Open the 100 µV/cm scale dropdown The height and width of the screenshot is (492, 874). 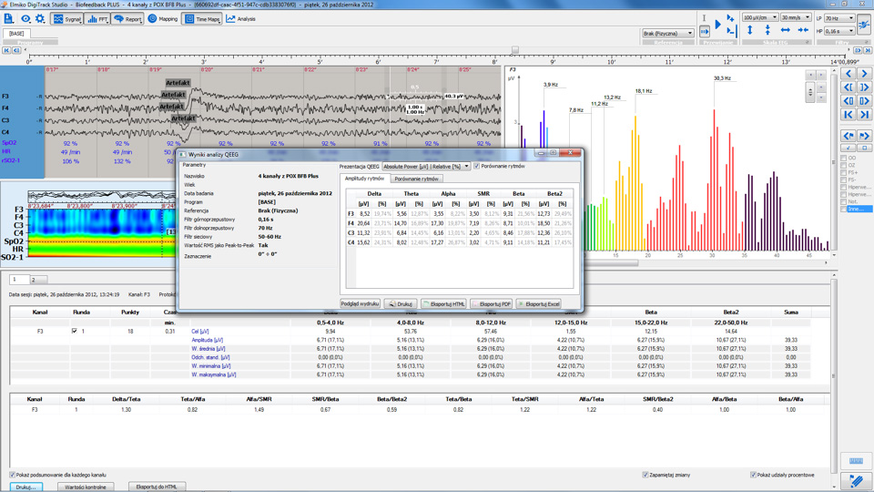click(760, 17)
